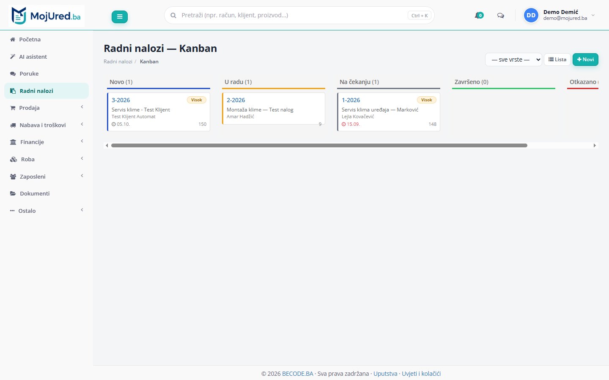Image resolution: width=609 pixels, height=380 pixels.
Task: Click the folder icon beside Dokumenti
Action: click(13, 193)
